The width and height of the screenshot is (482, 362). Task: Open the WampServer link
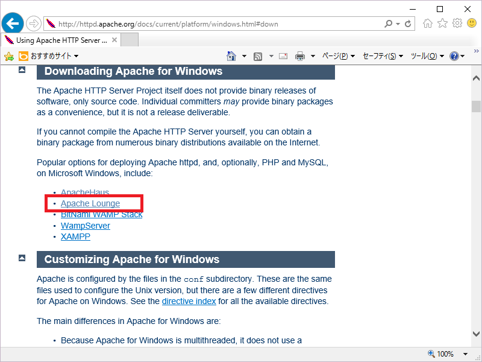coord(85,226)
